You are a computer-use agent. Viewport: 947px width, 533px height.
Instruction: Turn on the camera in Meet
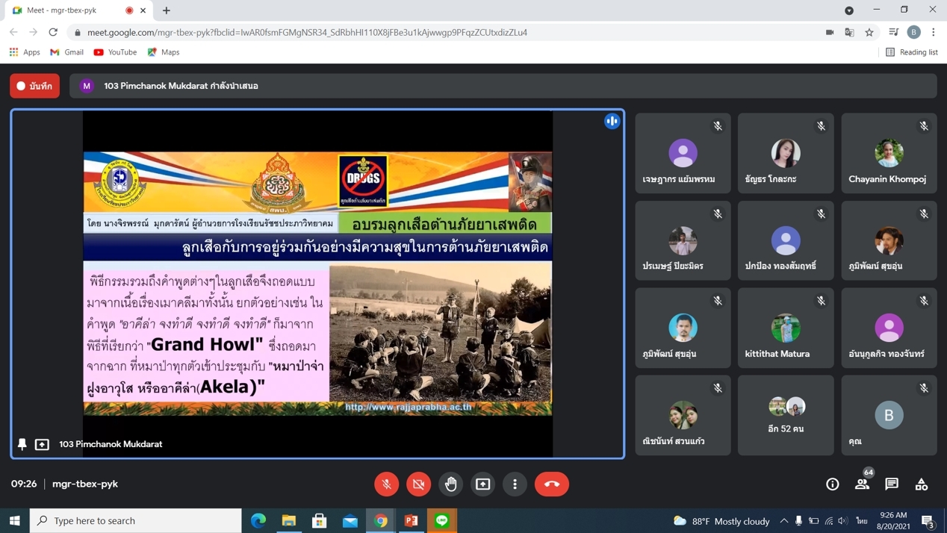click(x=418, y=484)
